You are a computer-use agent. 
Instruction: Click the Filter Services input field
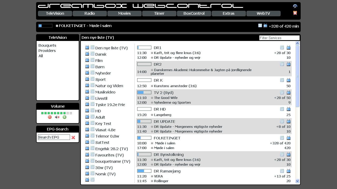(279, 38)
